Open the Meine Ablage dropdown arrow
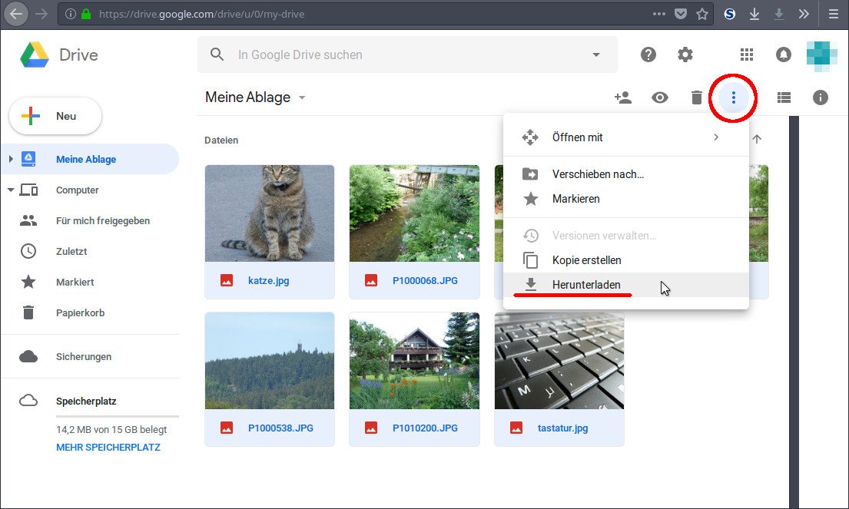 (301, 98)
